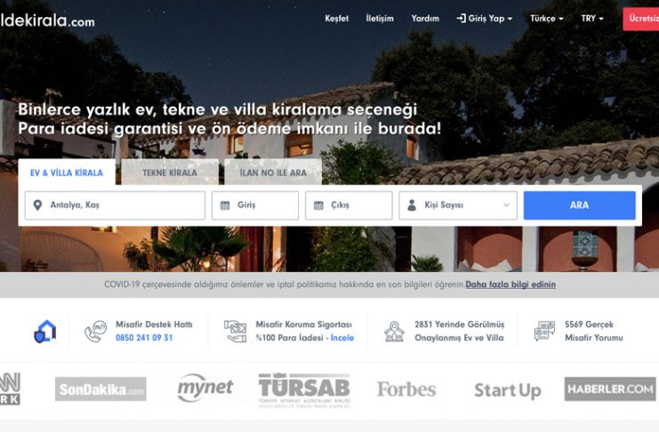Screen dimensions: 659x432
Task: Expand the Türkçe language dropdown
Action: [546, 19]
